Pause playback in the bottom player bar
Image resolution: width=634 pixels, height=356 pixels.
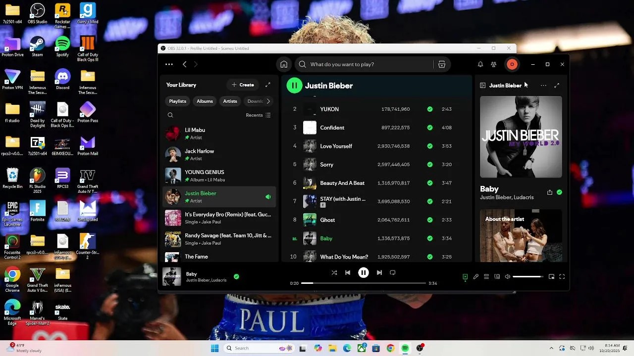tap(364, 272)
